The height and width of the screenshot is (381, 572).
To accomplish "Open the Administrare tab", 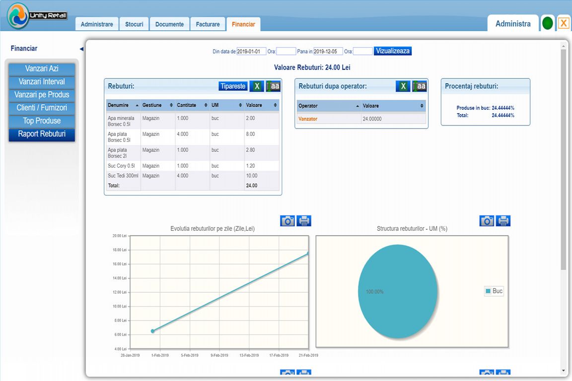I will 97,24.
